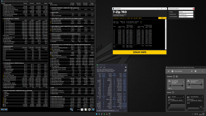Image resolution: width=206 pixels, height=116 pixels.
Task: Open the Fan Control top-bar three-dot menu
Action: (x=203, y=71)
